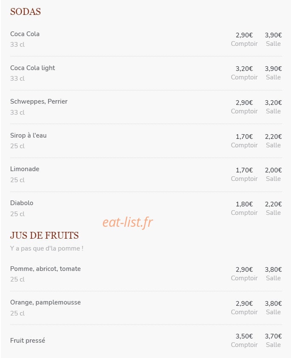Image resolution: width=291 pixels, height=358 pixels.
Task: Click Sirop à l'eau 1,70€ Comptoir price
Action: coord(244,137)
